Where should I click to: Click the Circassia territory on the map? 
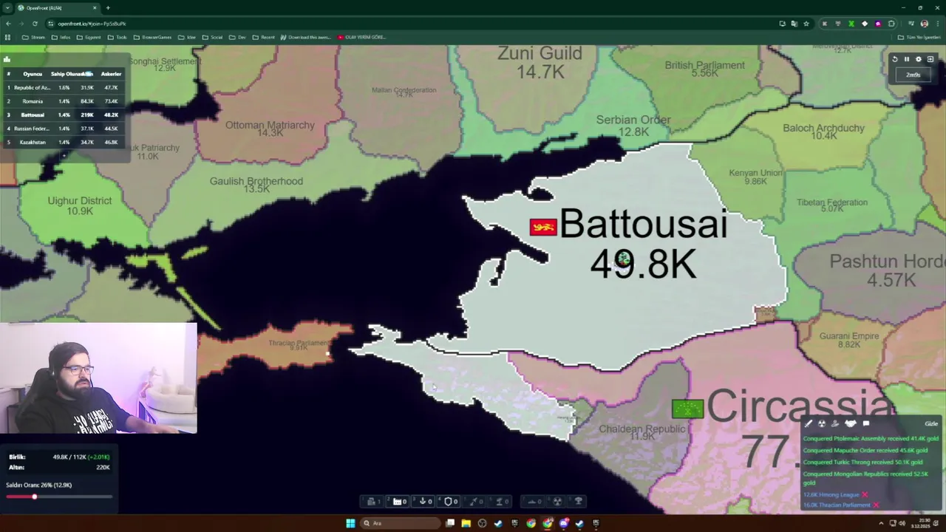coord(798,406)
